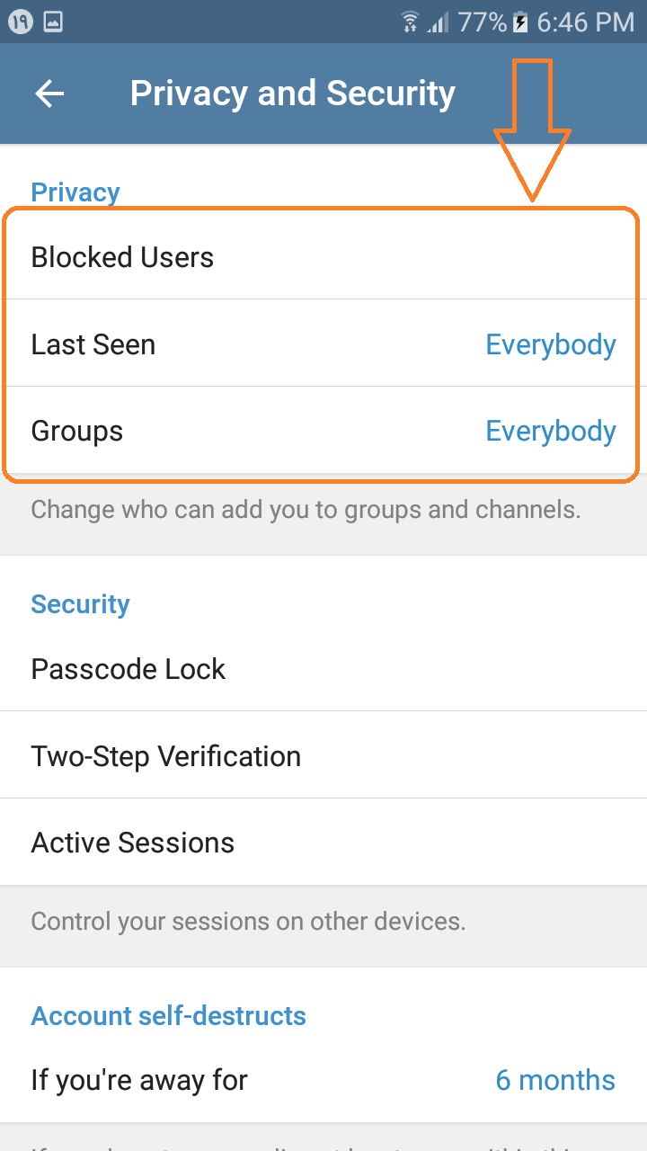This screenshot has height=1151, width=647.
Task: Tap 'If you're away for' row
Action: [x=139, y=1080]
